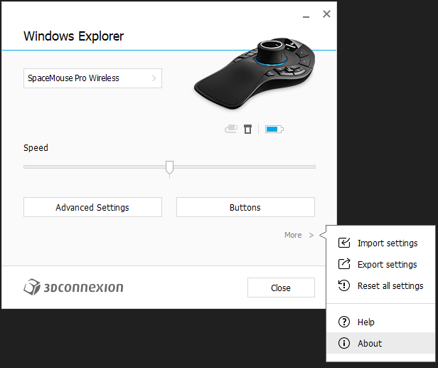Screen dimensions: 438x368
Task: Choose Export settings from the menu
Action: pos(380,264)
